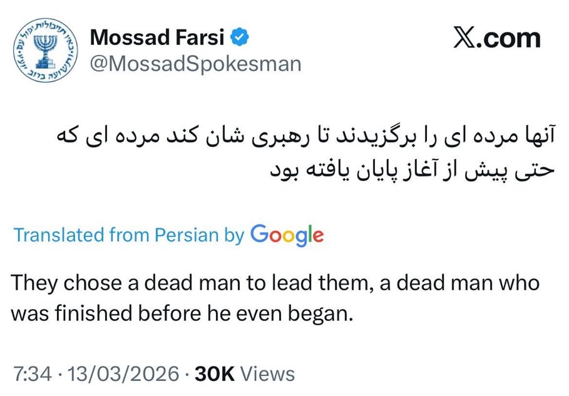Click the colorful Google logo

click(287, 235)
